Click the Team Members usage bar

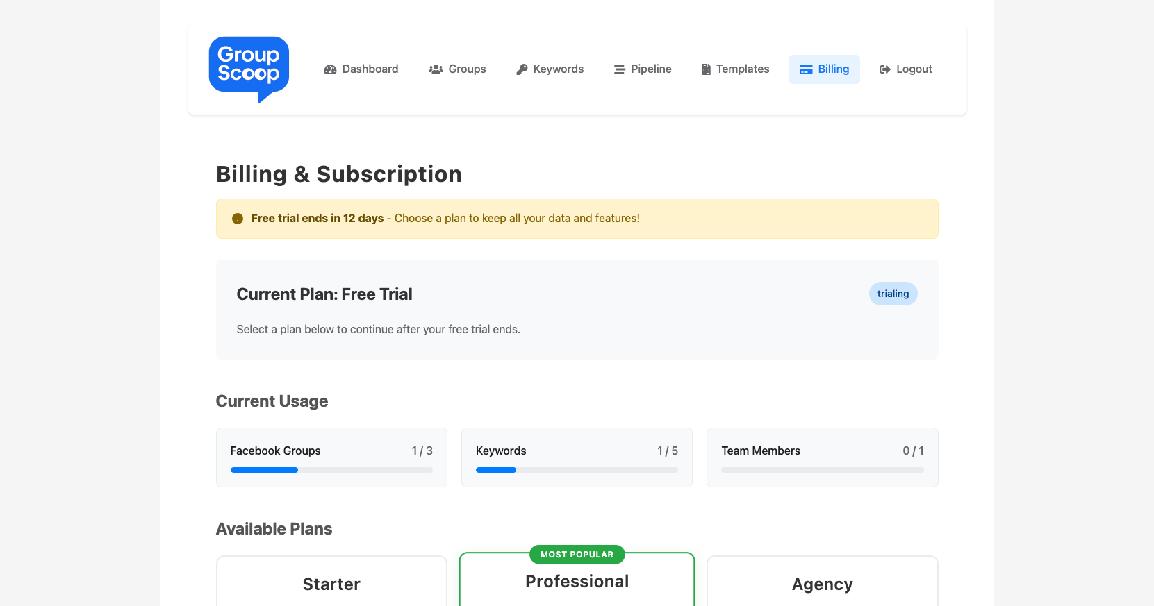[822, 470]
